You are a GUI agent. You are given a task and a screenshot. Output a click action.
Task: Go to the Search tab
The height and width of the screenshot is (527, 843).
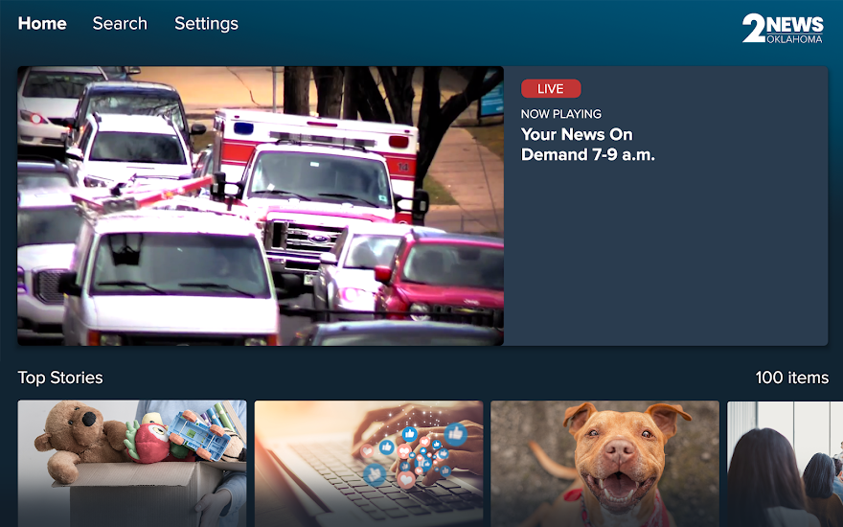pyautogui.click(x=120, y=24)
